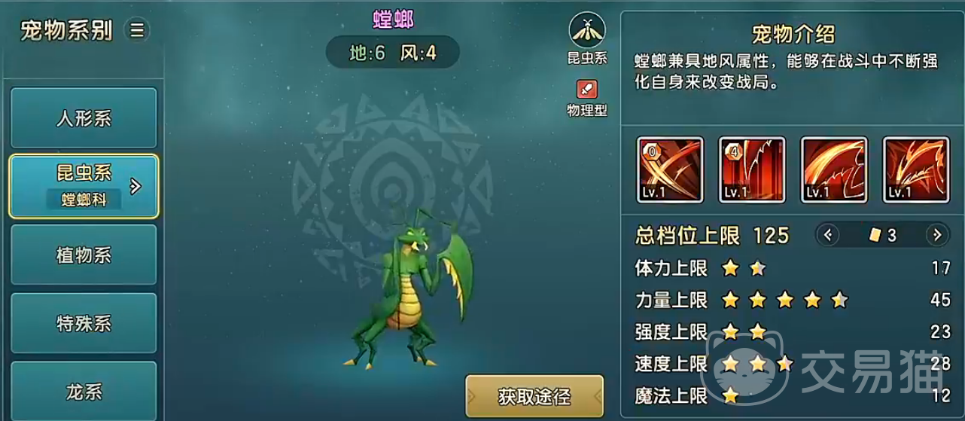The height and width of the screenshot is (421, 965).
Task: Tap the green mantis pet model
Action: point(410,288)
